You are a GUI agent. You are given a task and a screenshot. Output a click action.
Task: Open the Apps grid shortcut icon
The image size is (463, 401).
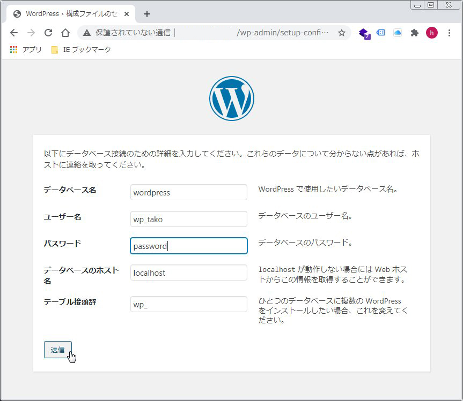(x=13, y=49)
